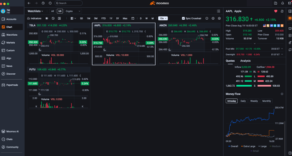Open browsing history clock icon

pyautogui.click(x=43, y=3)
